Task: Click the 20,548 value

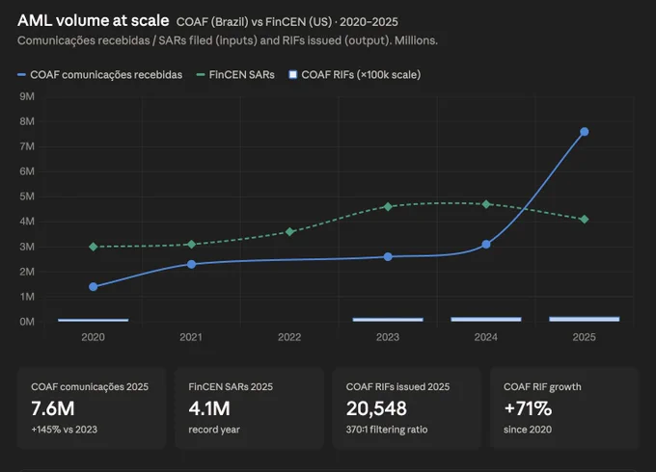Action: pos(376,408)
